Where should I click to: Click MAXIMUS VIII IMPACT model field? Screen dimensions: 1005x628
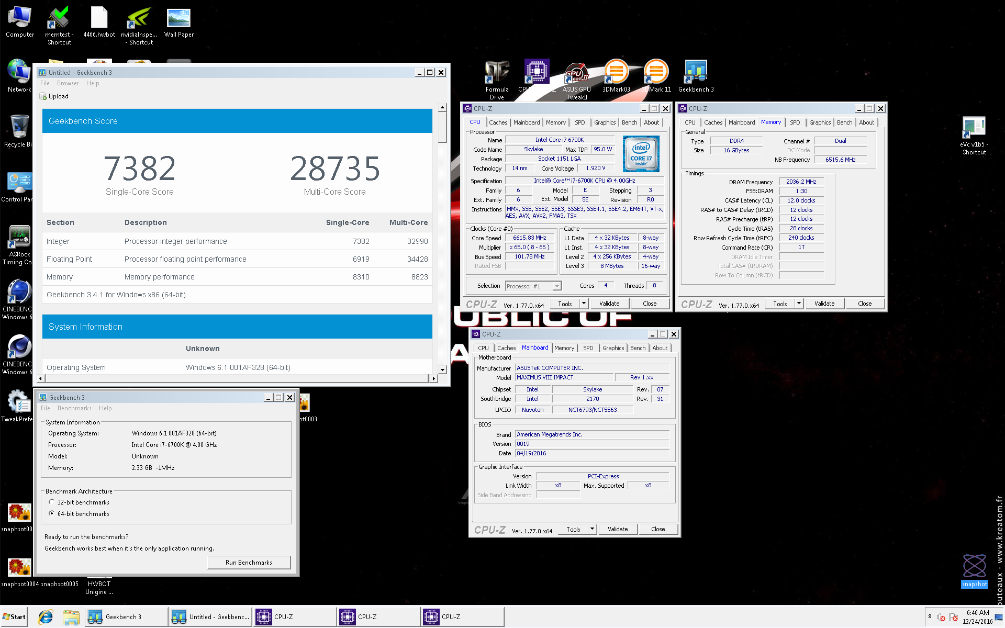pyautogui.click(x=564, y=377)
